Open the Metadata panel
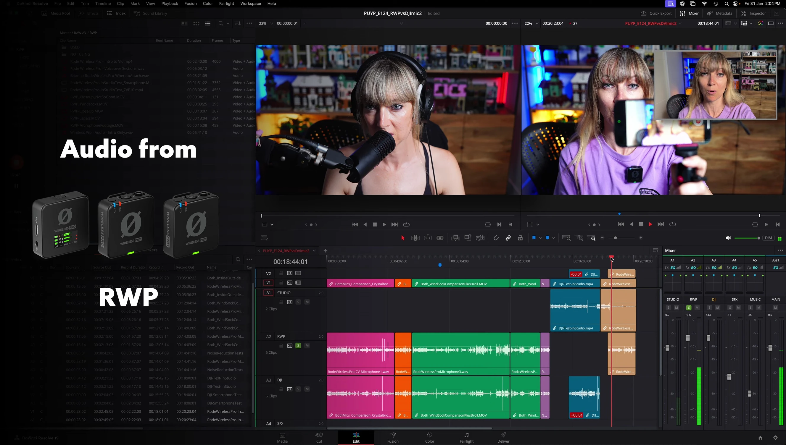Image resolution: width=786 pixels, height=445 pixels. pos(720,13)
